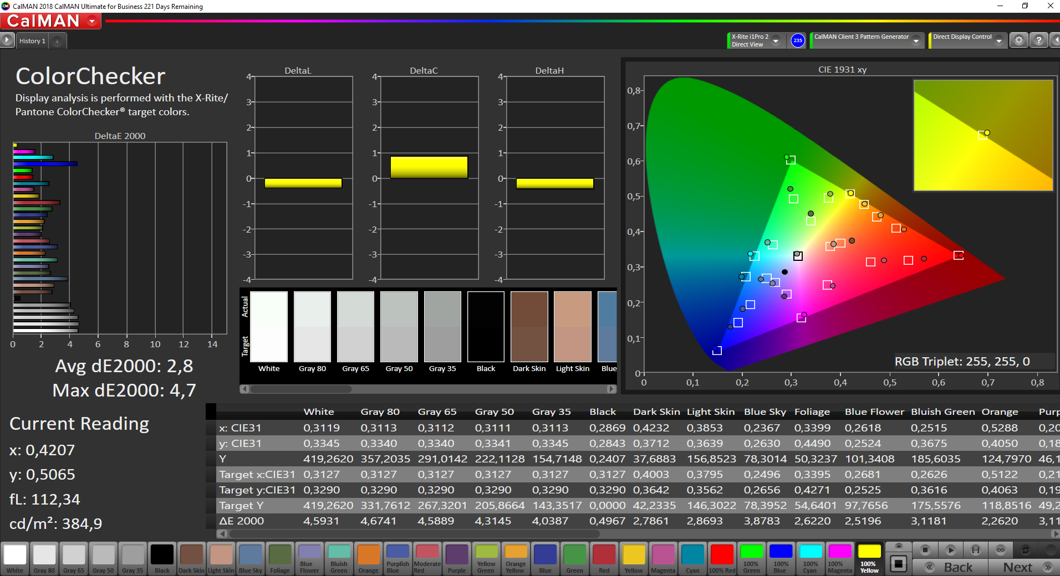Select the 100% Green patch
This screenshot has width=1060, height=576.
pyautogui.click(x=751, y=558)
